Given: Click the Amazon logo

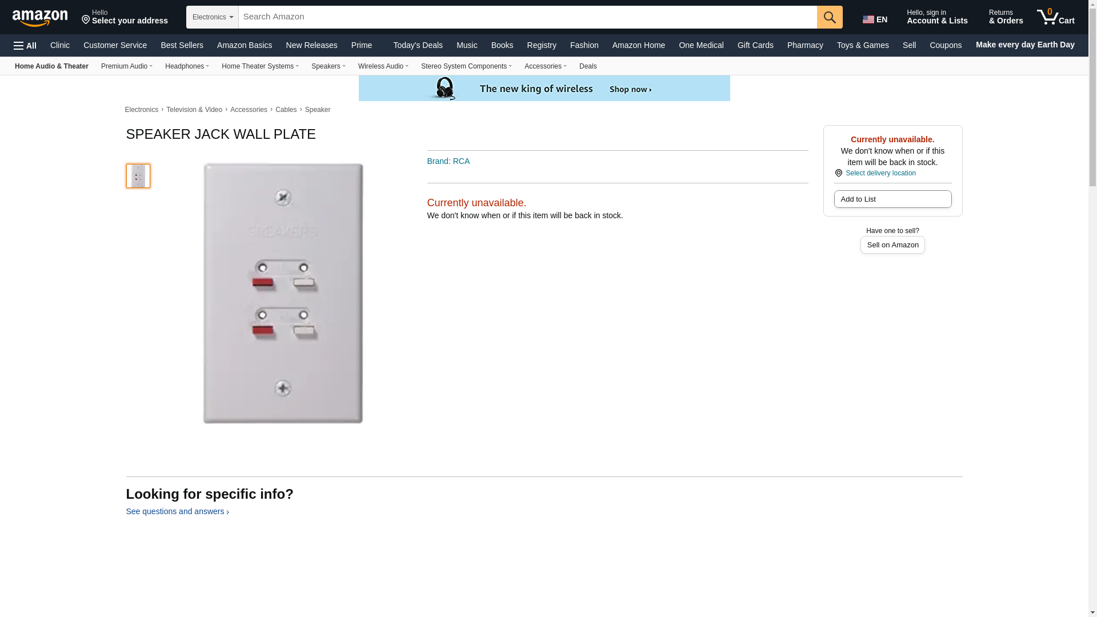Looking at the screenshot, I should click(x=40, y=18).
